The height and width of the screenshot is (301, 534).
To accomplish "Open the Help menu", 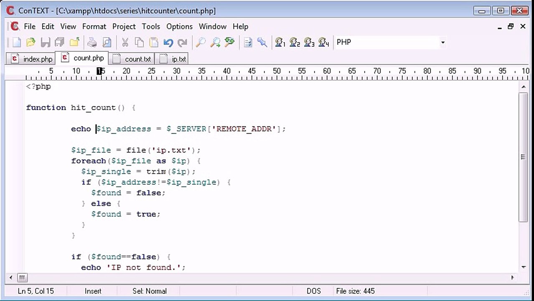I will pos(240,26).
